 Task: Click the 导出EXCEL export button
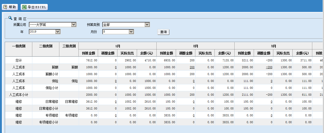pyautogui.click(x=34, y=7)
